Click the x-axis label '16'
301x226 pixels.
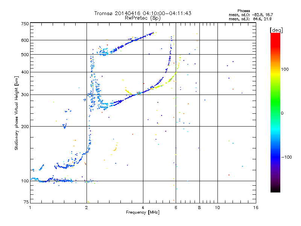pos(256,208)
